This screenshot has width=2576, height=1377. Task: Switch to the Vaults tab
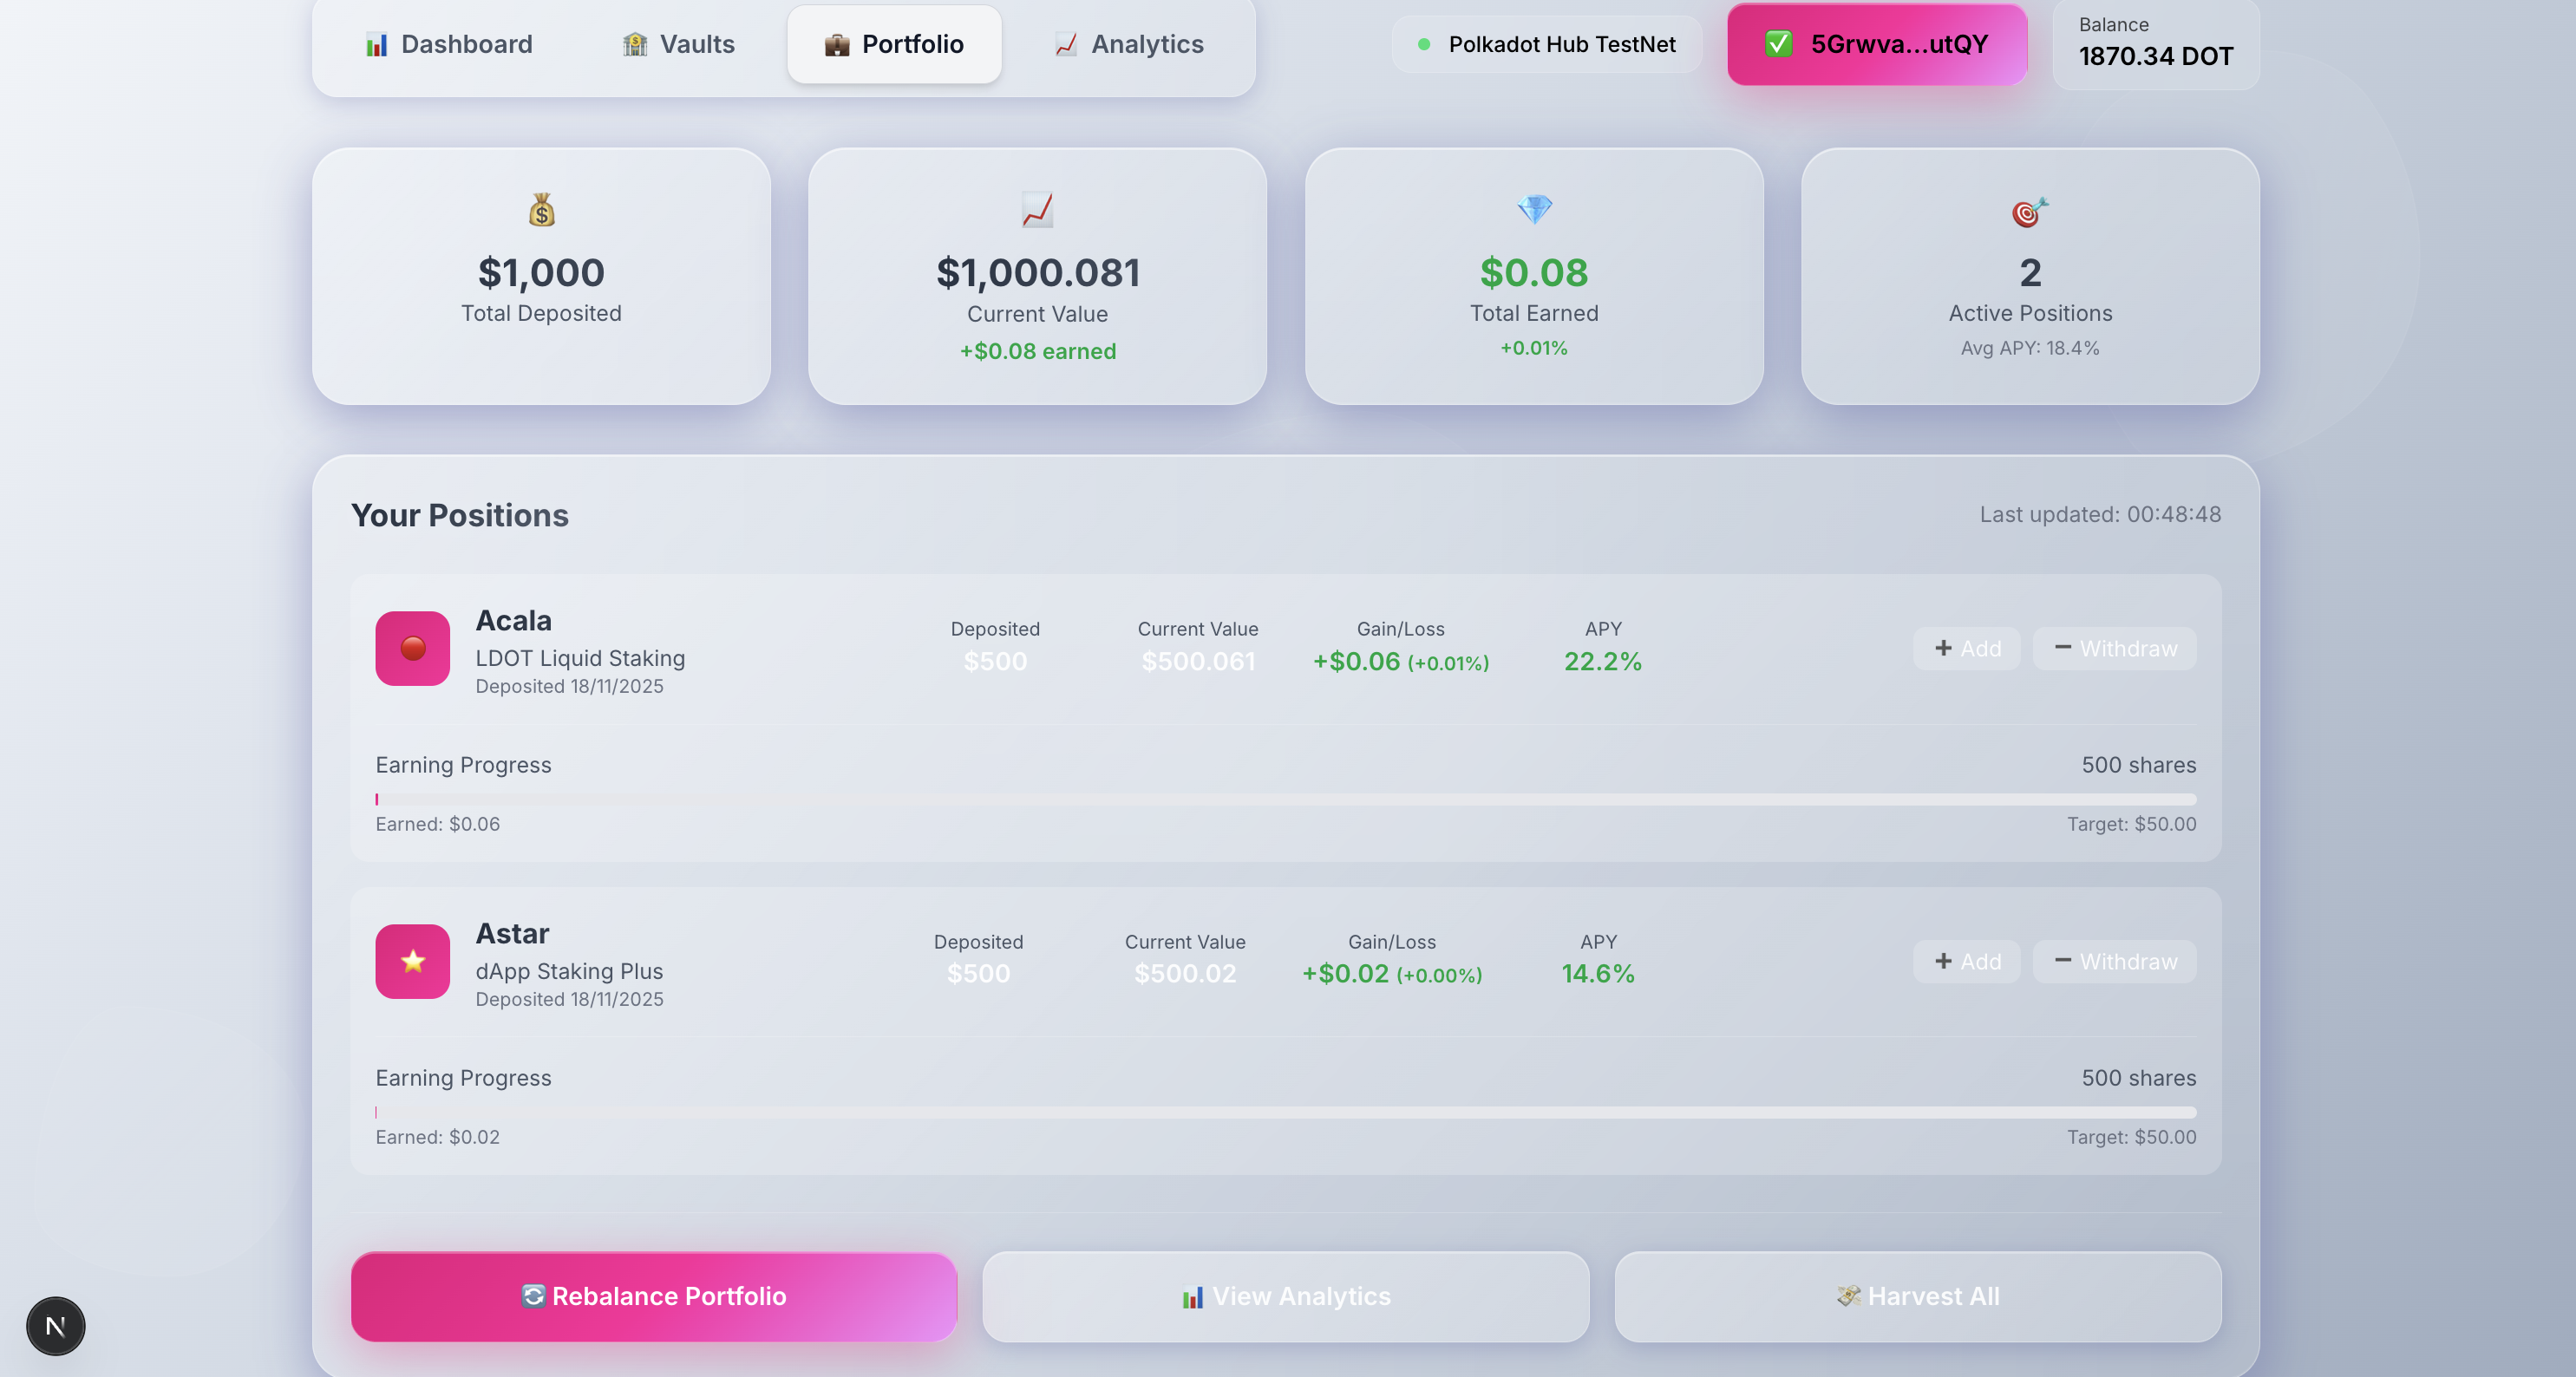(678, 44)
